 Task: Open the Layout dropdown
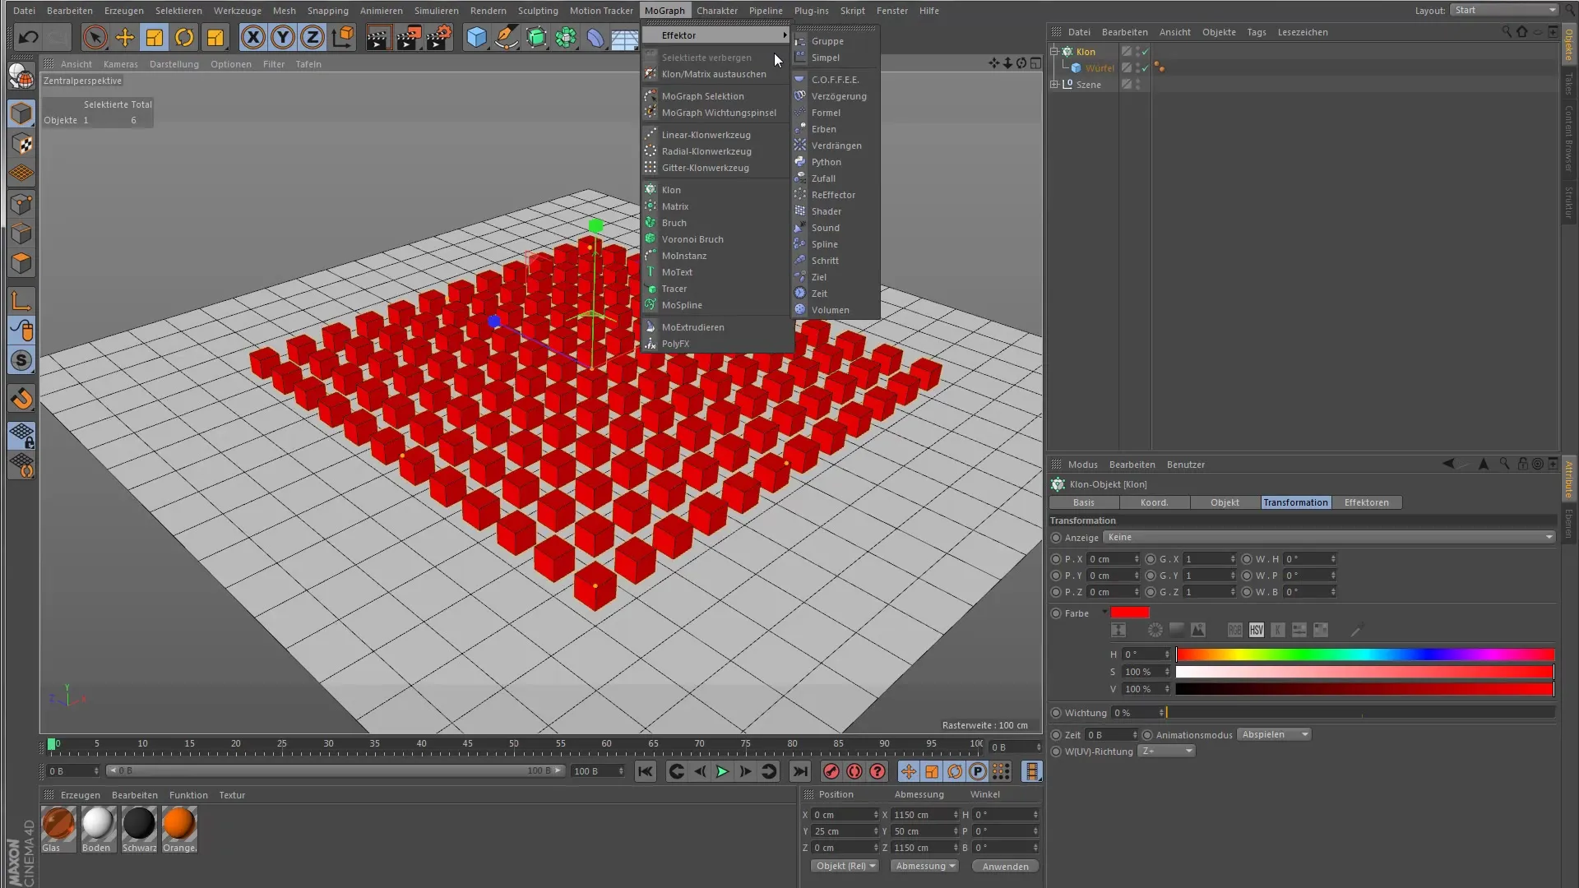point(1504,10)
